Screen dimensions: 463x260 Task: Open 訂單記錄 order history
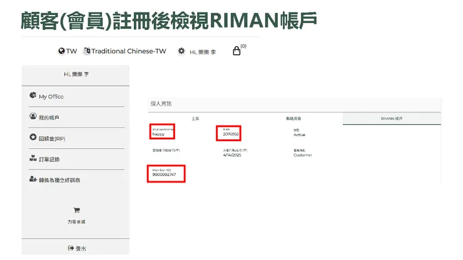pyautogui.click(x=49, y=159)
